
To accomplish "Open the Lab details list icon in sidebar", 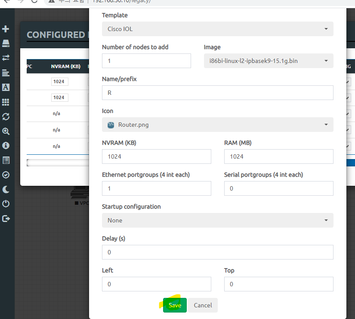I will (x=6, y=160).
